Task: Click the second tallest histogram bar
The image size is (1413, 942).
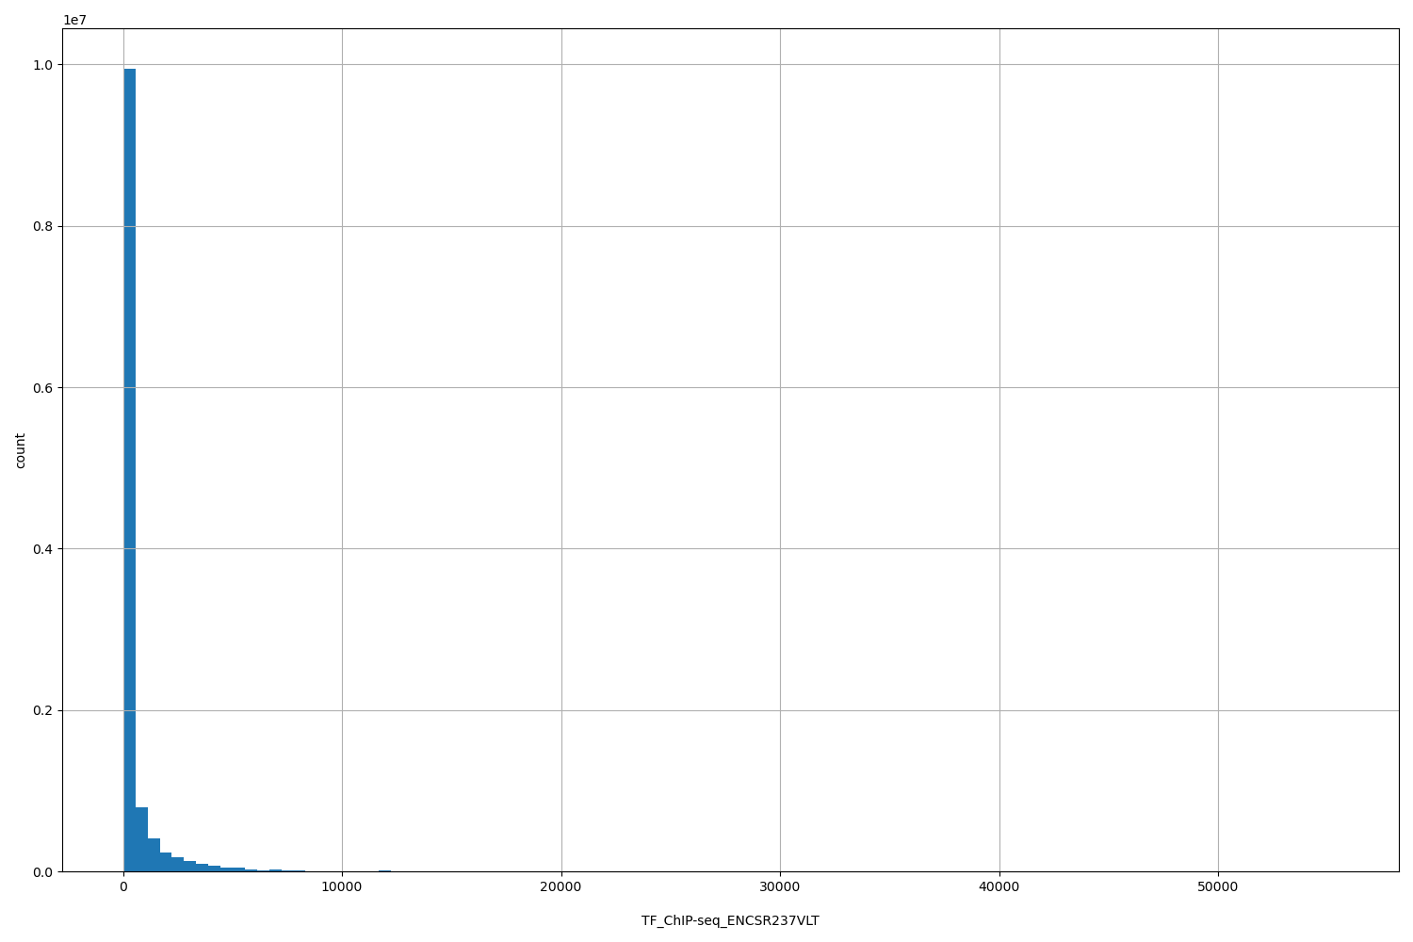Action: click(141, 838)
